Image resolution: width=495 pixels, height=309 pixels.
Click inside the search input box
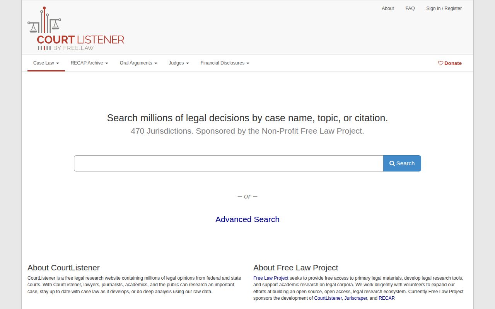(228, 163)
